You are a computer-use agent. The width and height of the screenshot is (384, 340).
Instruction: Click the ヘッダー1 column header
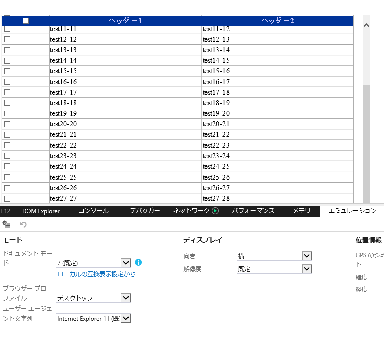tap(125, 21)
